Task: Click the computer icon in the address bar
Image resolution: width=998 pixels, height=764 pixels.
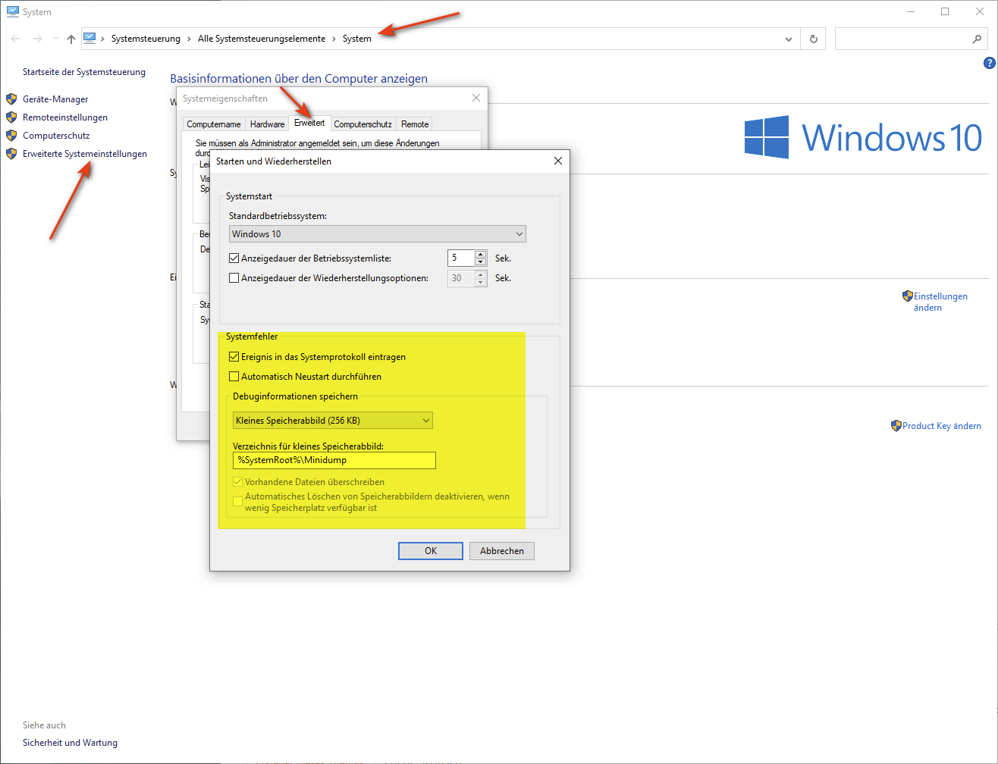Action: pos(89,38)
